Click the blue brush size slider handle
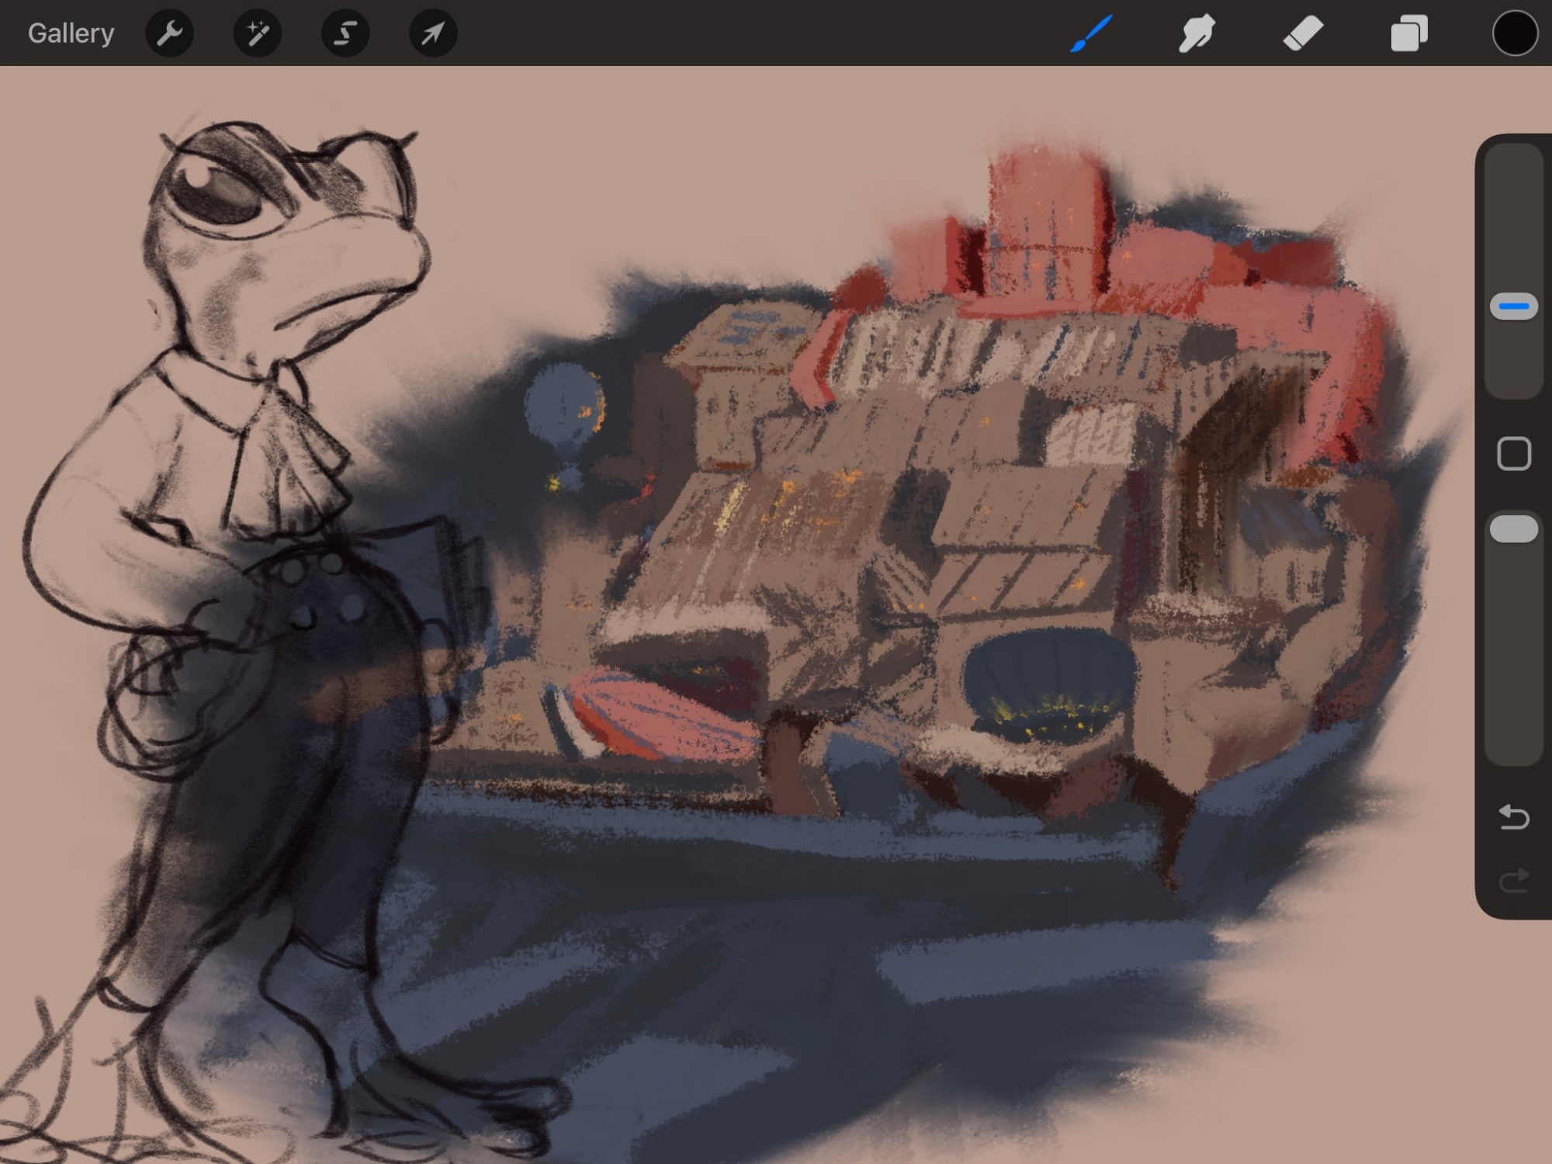The width and height of the screenshot is (1552, 1164). coord(1513,307)
